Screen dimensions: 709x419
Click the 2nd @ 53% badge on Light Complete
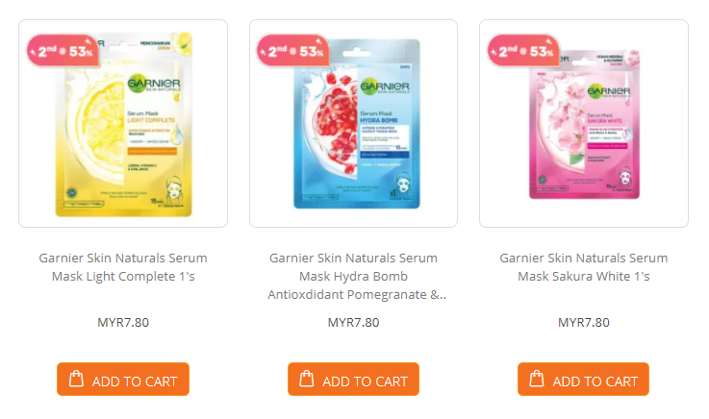[62, 51]
